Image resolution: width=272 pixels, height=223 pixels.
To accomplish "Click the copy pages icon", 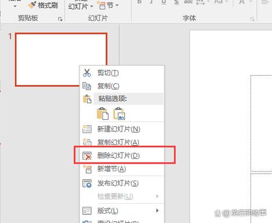I will point(87,86).
